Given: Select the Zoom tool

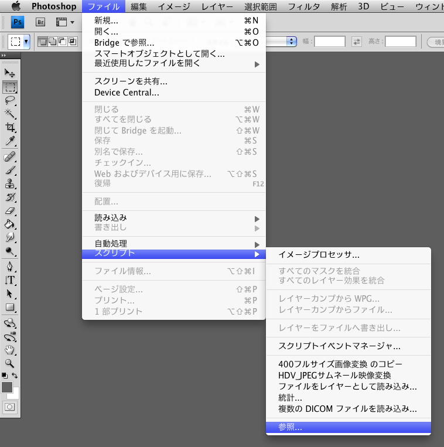Looking at the screenshot, I should [x=10, y=363].
